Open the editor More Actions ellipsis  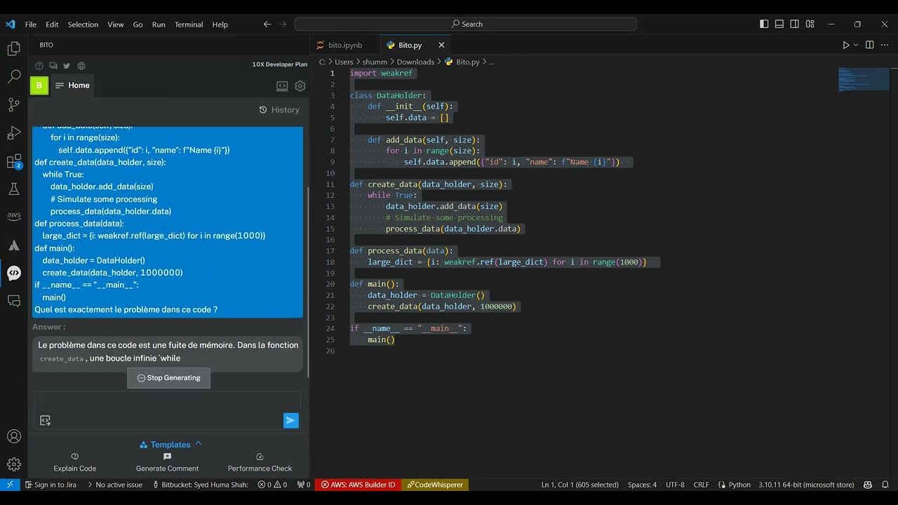tap(885, 45)
